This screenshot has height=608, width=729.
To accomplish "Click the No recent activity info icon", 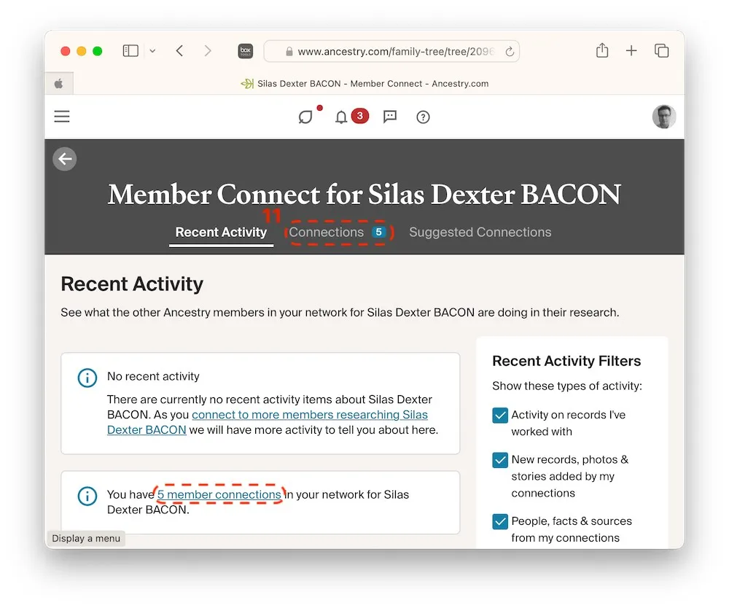I will pyautogui.click(x=87, y=378).
